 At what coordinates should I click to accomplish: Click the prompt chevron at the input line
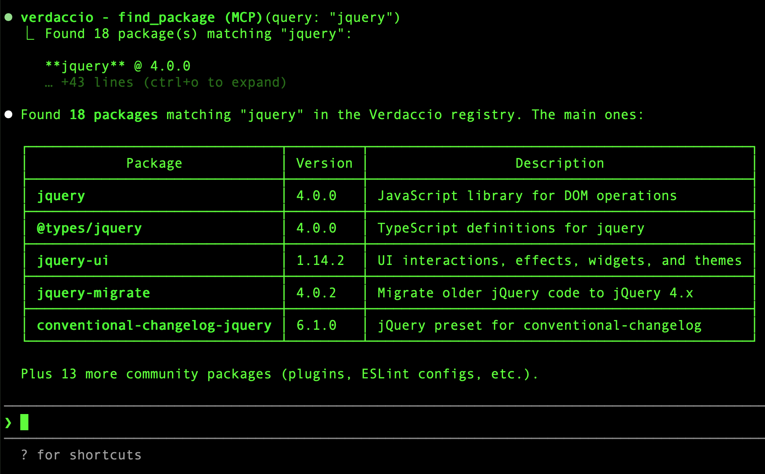pyautogui.click(x=8, y=423)
